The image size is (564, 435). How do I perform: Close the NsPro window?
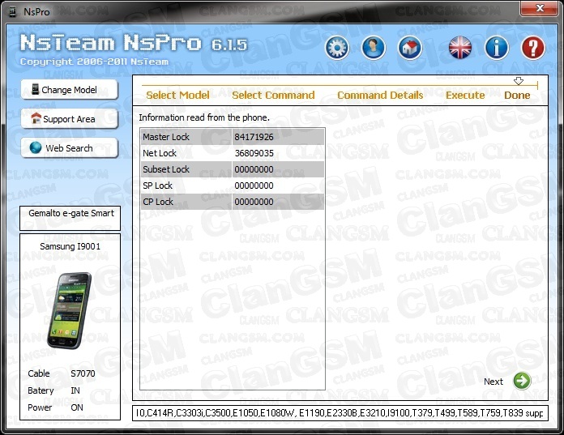tap(540, 8)
